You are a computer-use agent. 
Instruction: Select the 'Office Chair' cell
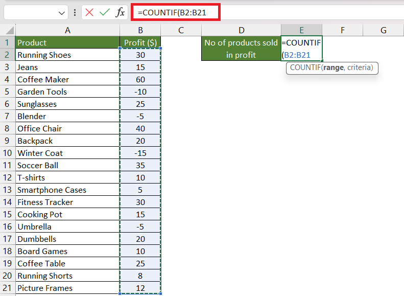point(67,128)
